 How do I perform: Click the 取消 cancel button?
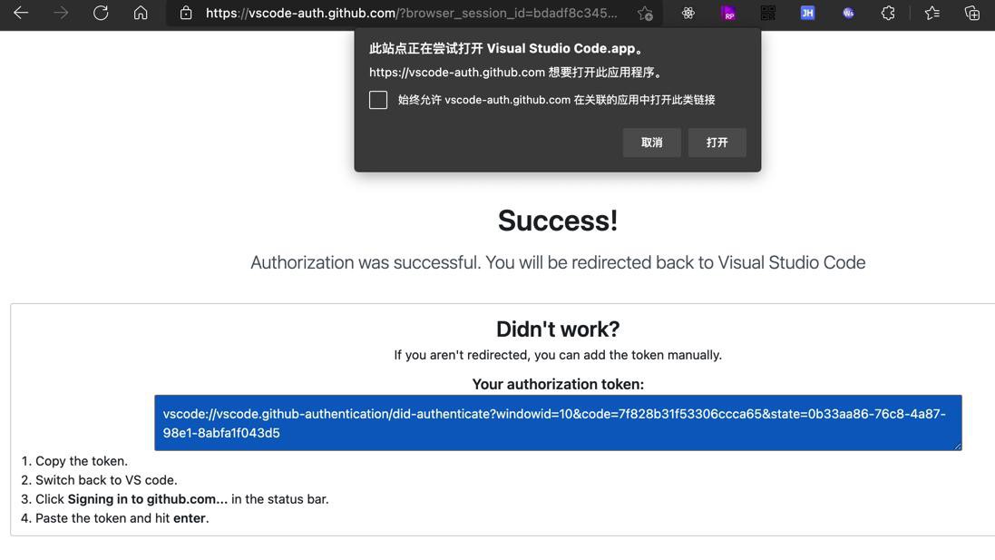click(652, 142)
